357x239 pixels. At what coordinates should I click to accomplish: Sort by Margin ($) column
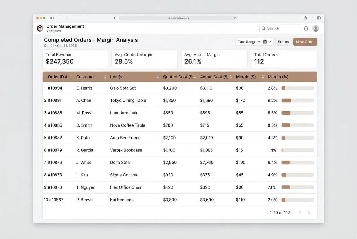point(263,77)
